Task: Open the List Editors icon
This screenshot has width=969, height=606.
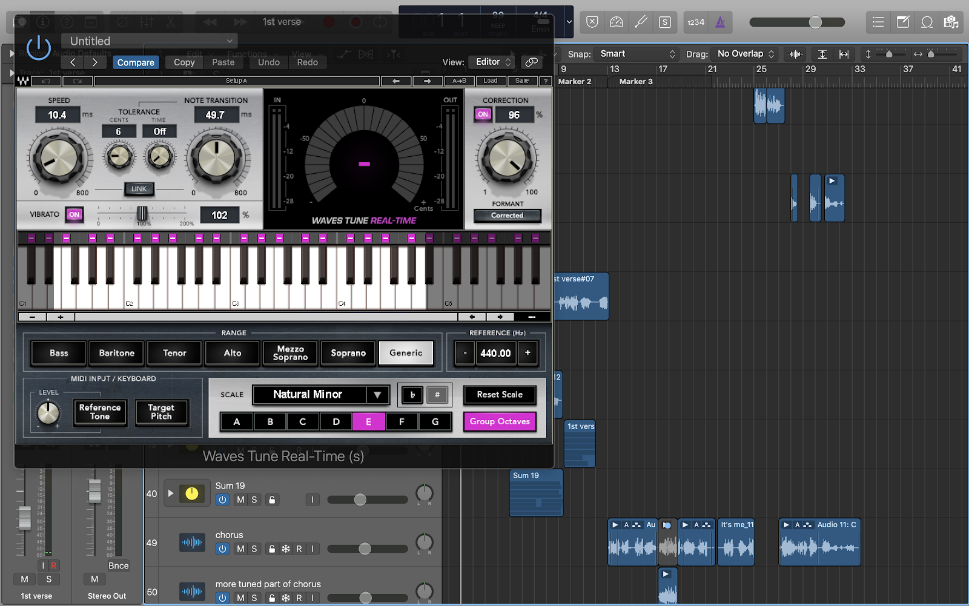Action: pyautogui.click(x=878, y=22)
